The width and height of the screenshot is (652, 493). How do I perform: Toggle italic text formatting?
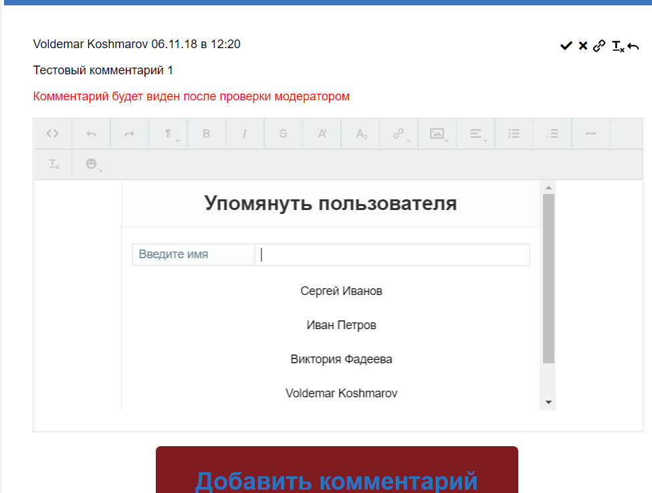pyautogui.click(x=245, y=134)
